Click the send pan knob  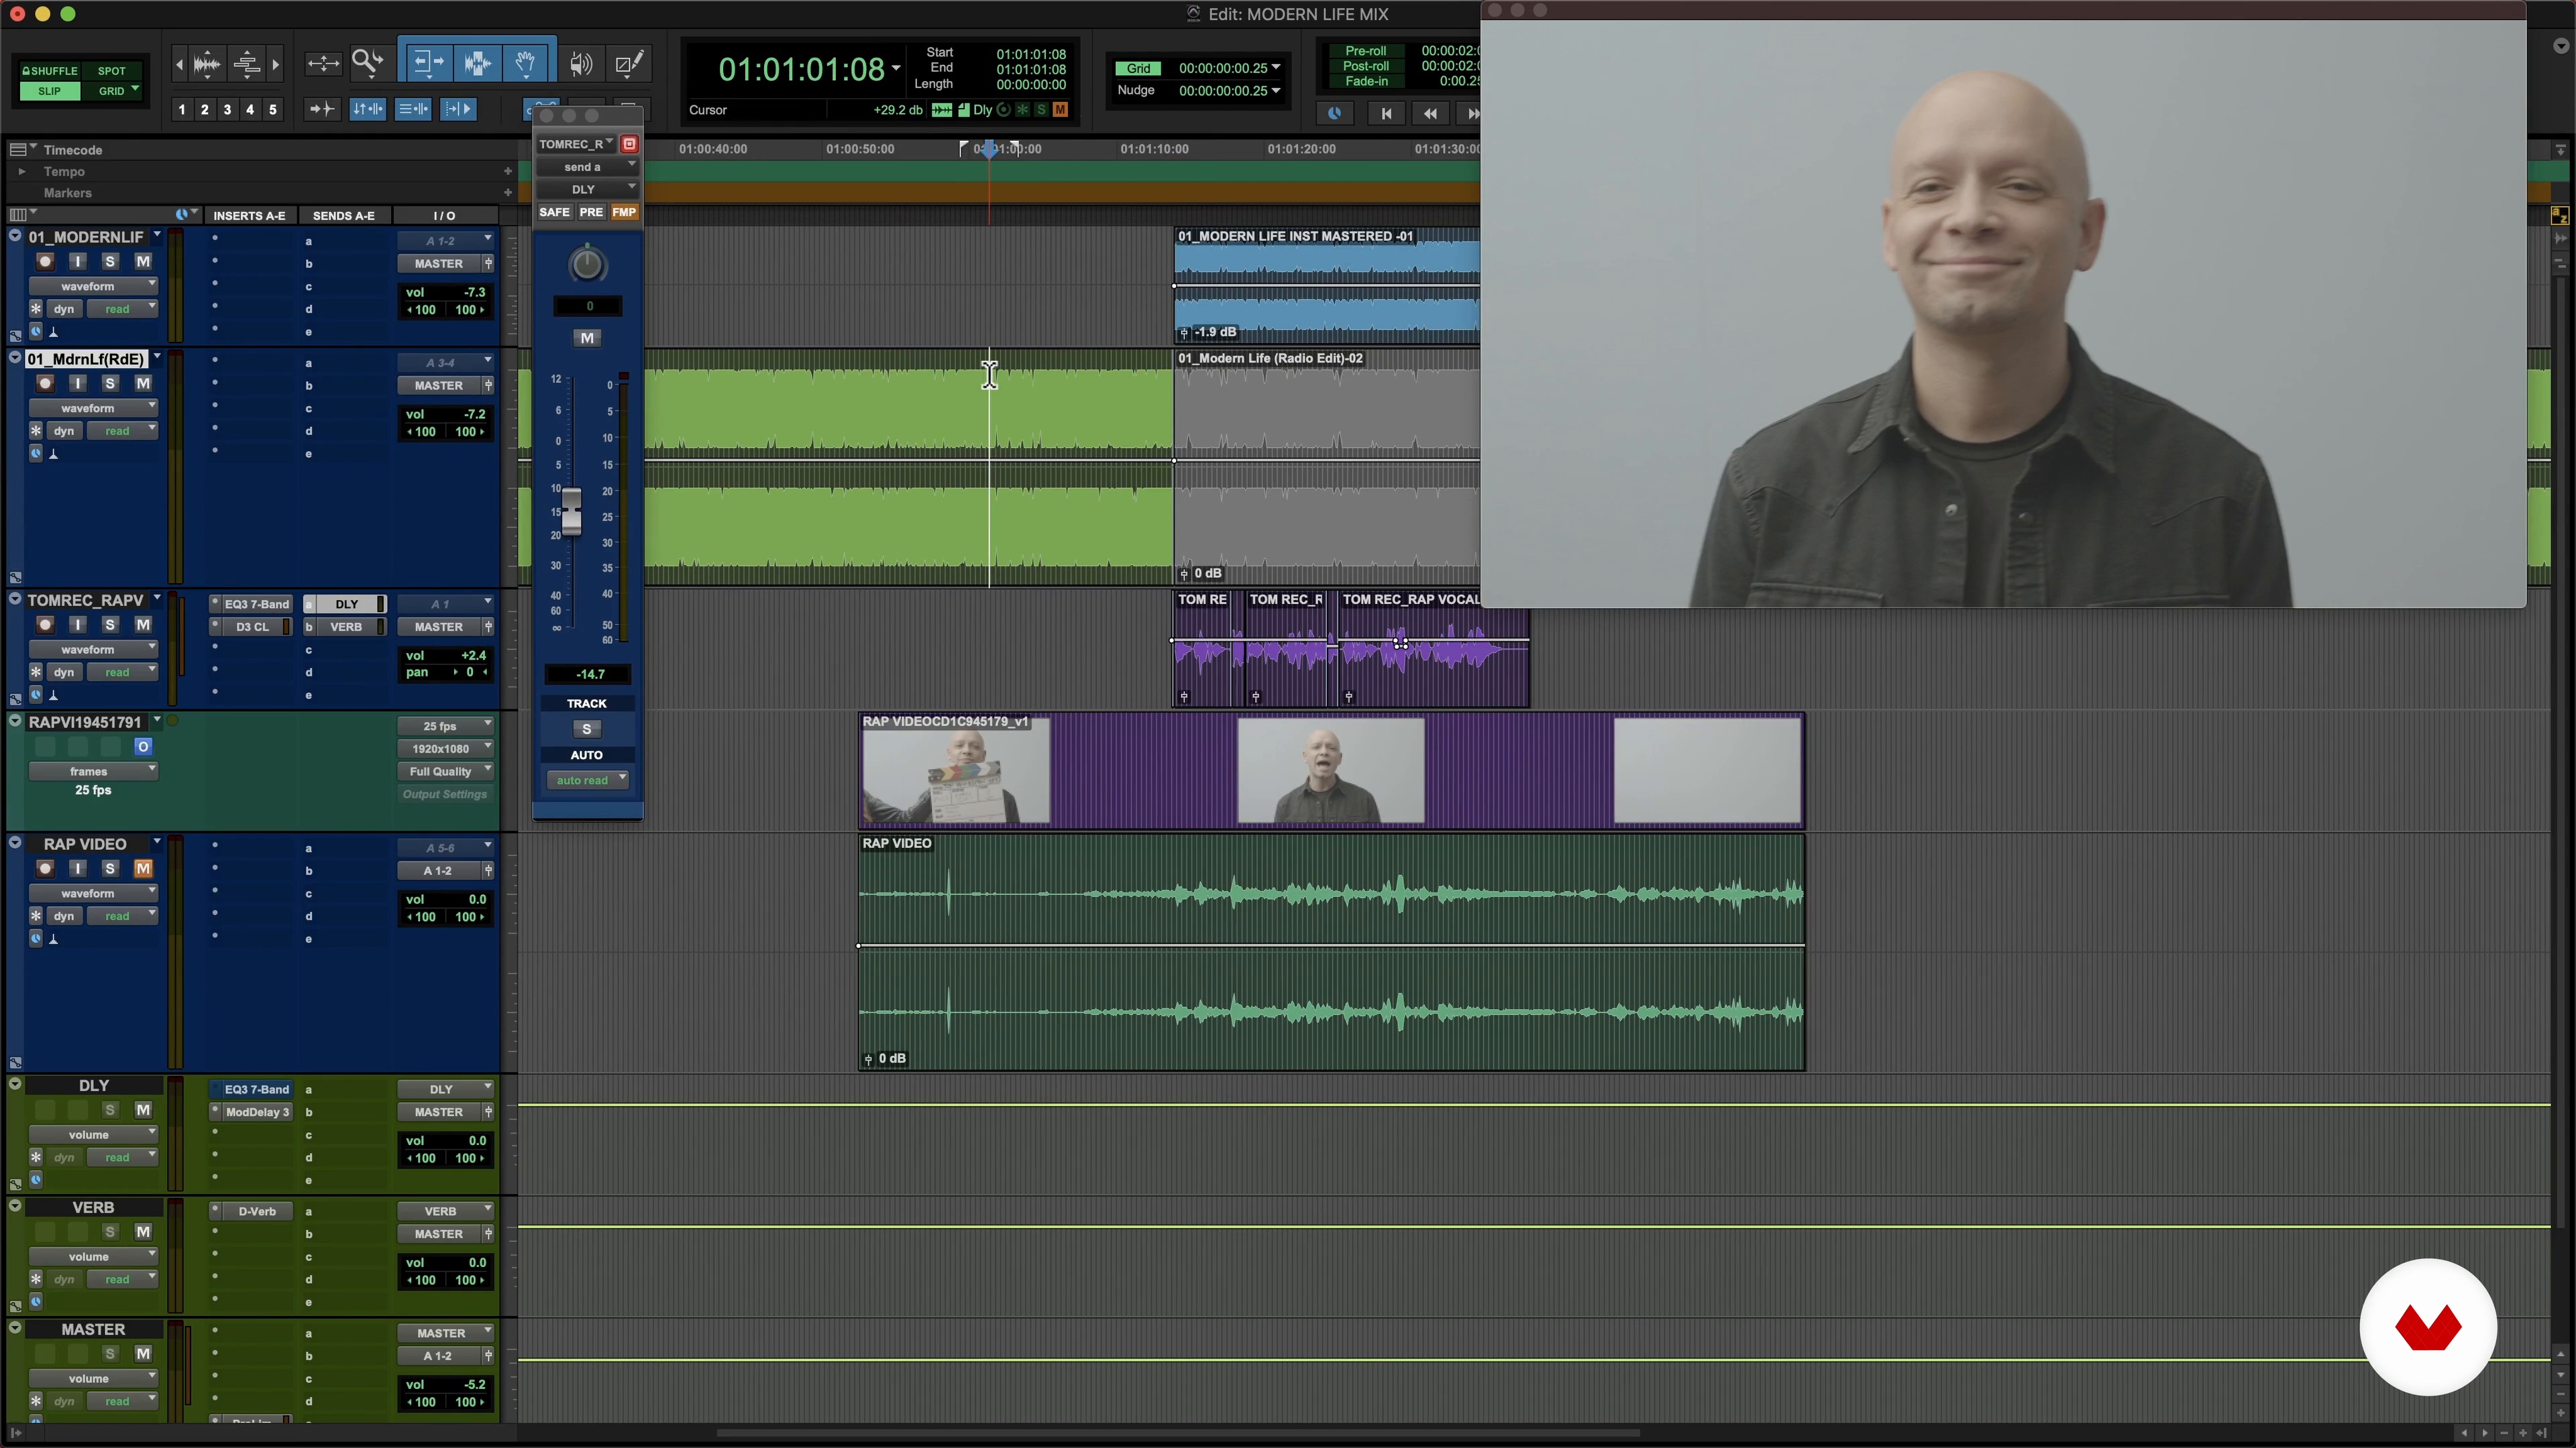(x=587, y=265)
